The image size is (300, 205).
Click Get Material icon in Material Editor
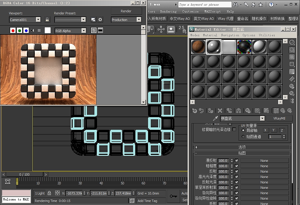[x=195, y=111]
